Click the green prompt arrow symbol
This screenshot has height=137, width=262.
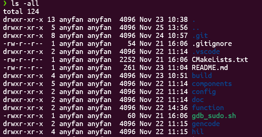[5, 3]
